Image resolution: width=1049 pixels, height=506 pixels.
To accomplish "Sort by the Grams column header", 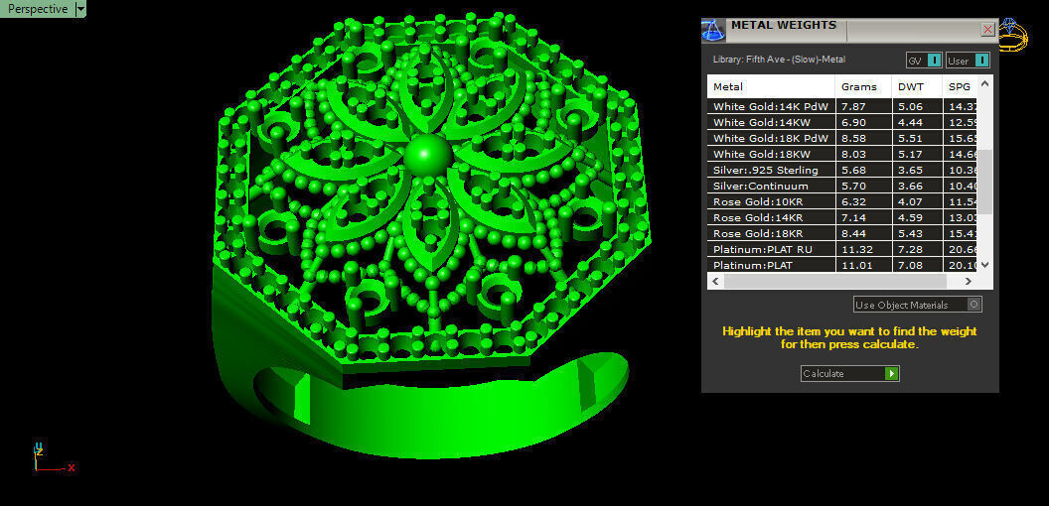I will pos(863,87).
